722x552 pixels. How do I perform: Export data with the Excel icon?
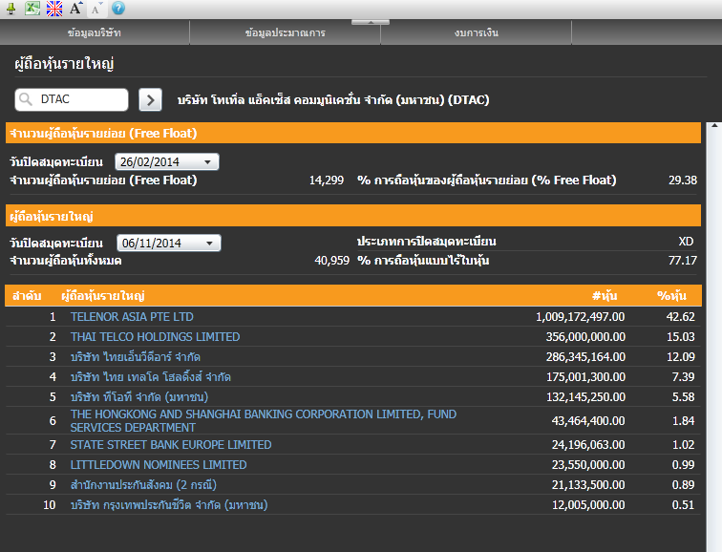32,9
